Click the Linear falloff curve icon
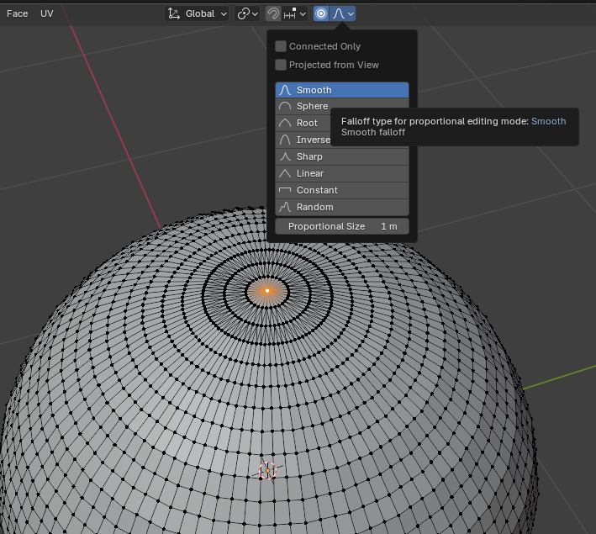Screen dimensions: 596x534 point(285,173)
